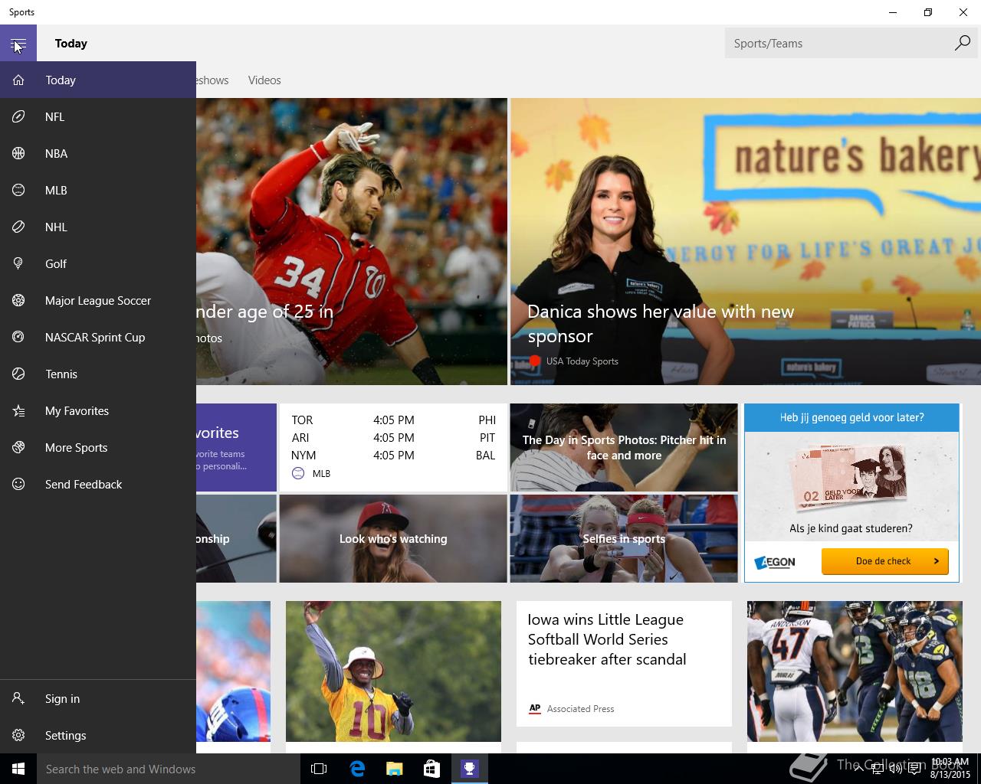Open the MLB scoreboard tile

[393, 447]
